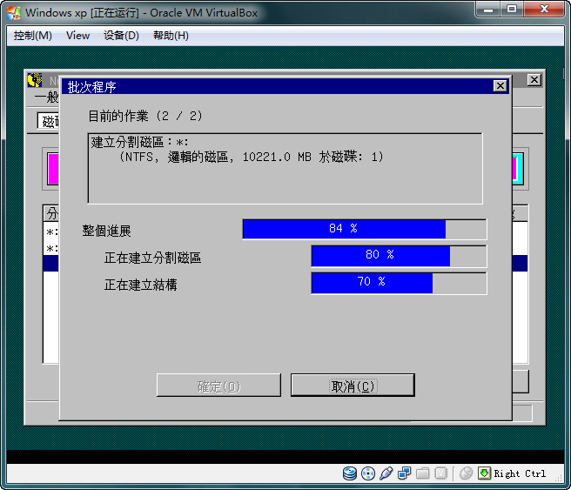571x490 pixels.
Task: Click the network adapter status icon
Action: click(x=404, y=473)
